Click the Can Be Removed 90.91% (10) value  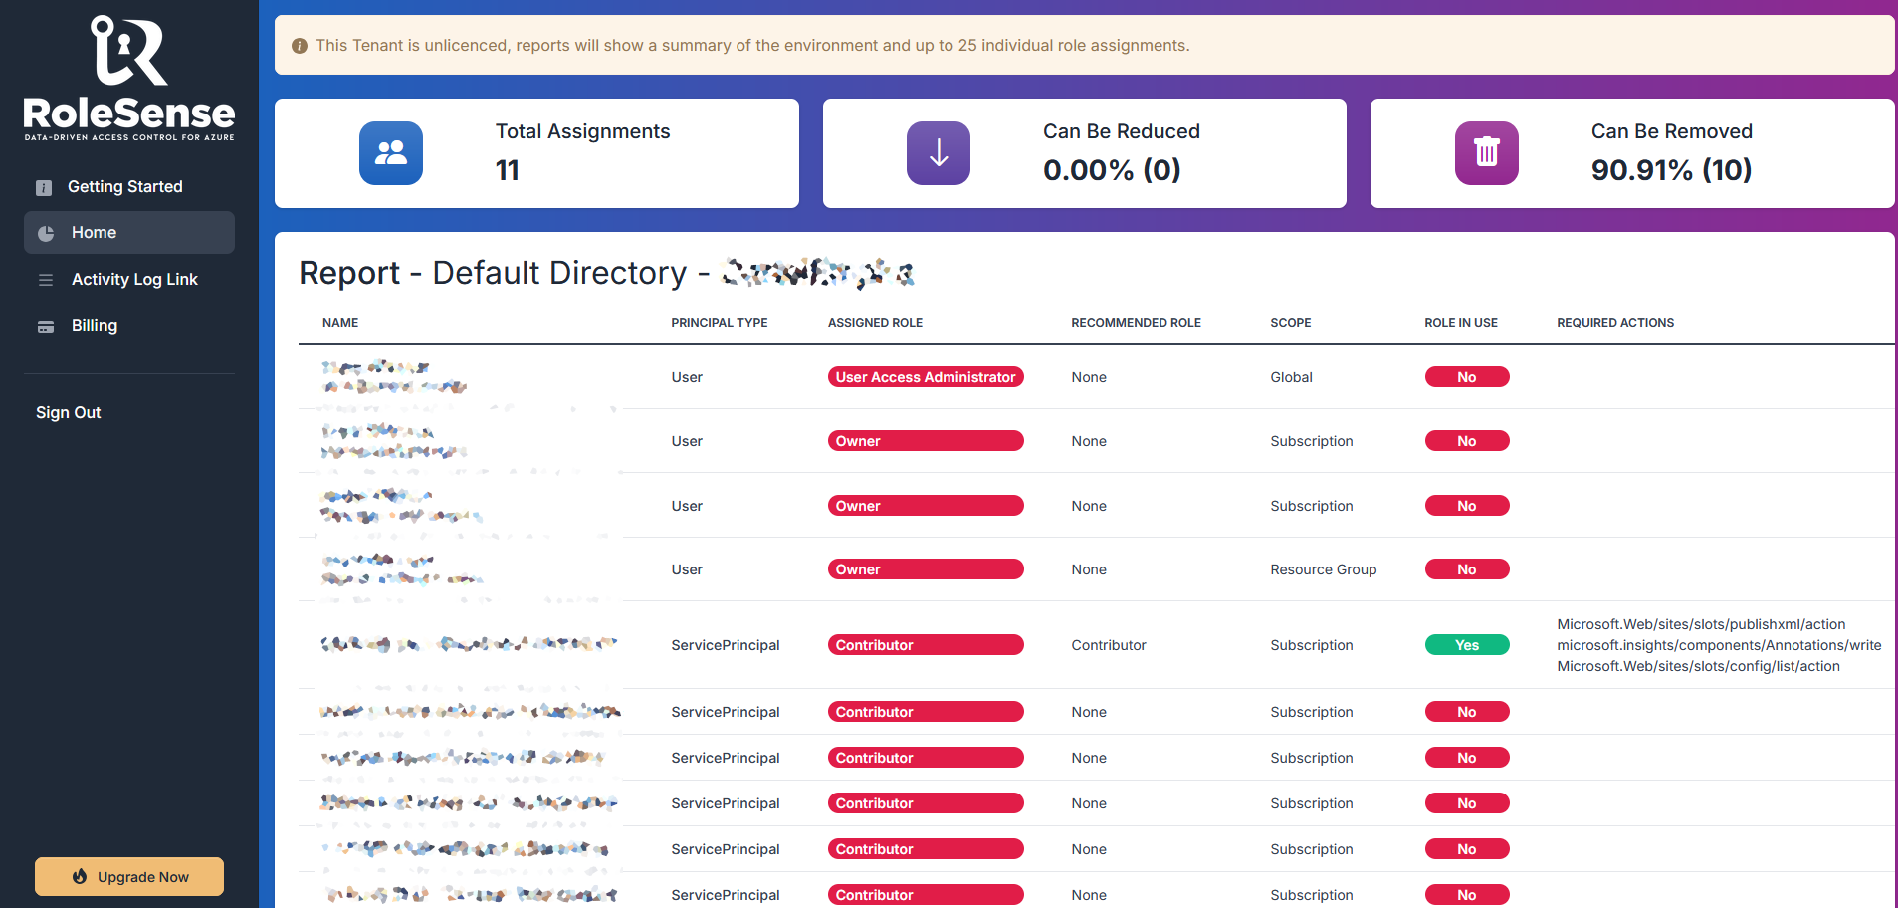[1671, 170]
